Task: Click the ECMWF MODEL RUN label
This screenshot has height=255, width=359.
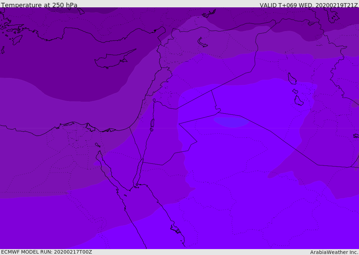Action: pyautogui.click(x=47, y=252)
